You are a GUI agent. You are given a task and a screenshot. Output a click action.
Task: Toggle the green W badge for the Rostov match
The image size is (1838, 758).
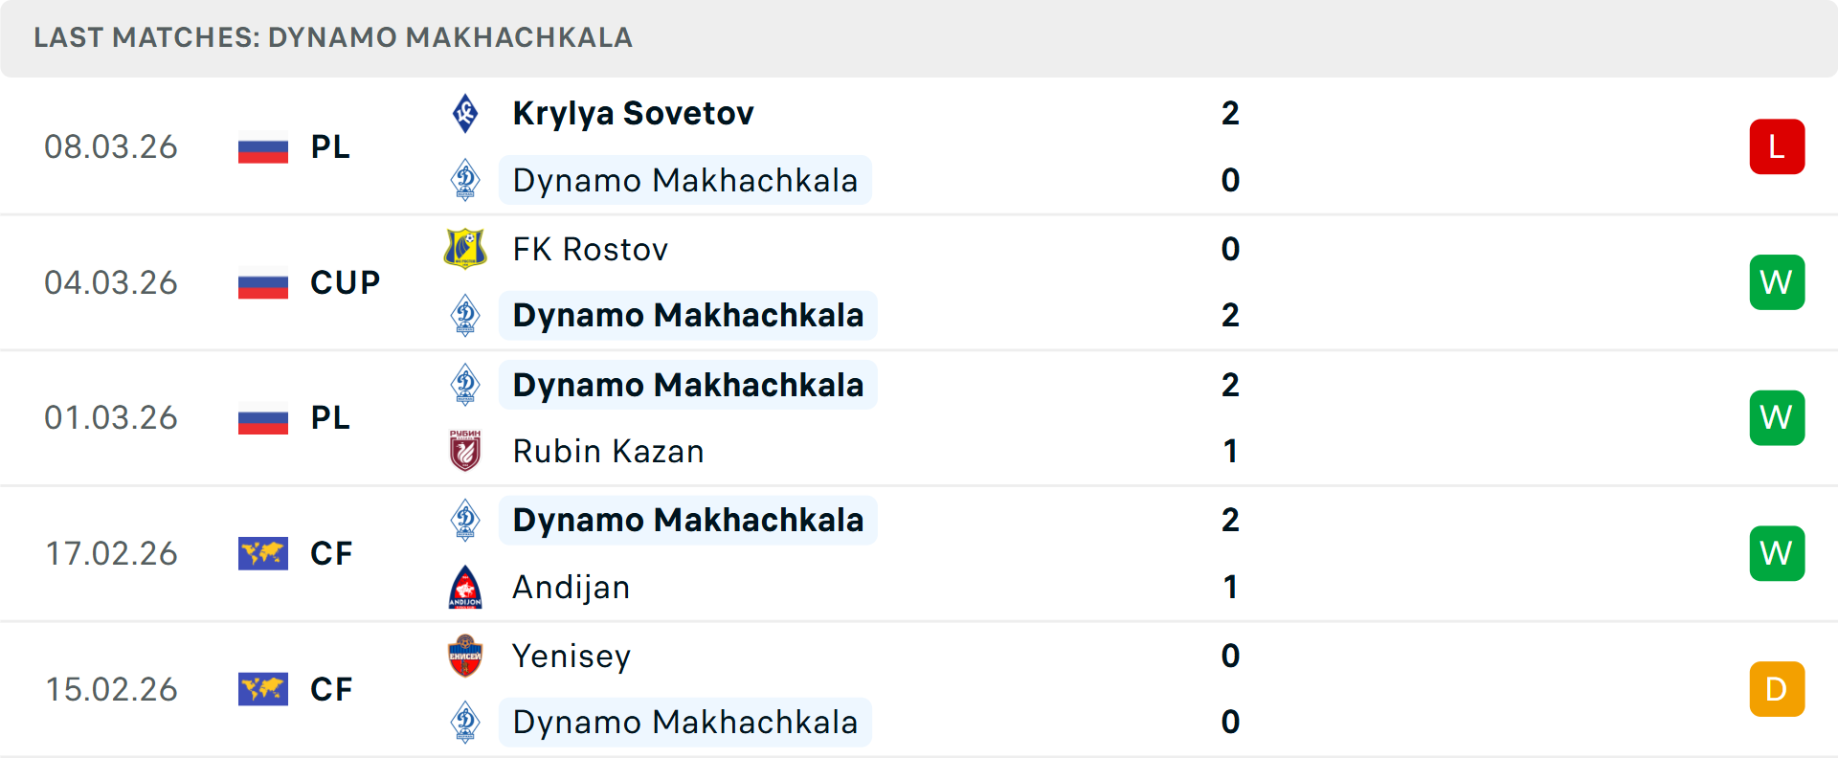tap(1777, 281)
